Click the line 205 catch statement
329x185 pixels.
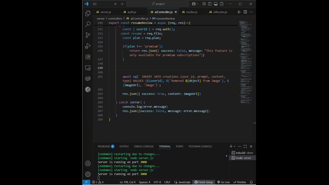coord(131,102)
